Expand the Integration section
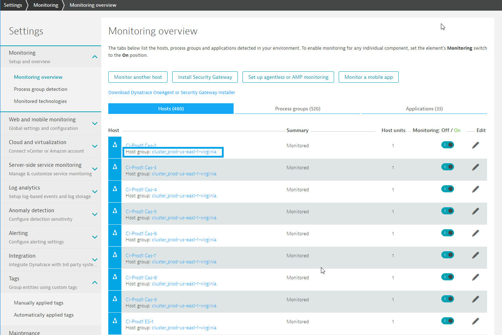The image size is (502, 335). click(x=95, y=260)
